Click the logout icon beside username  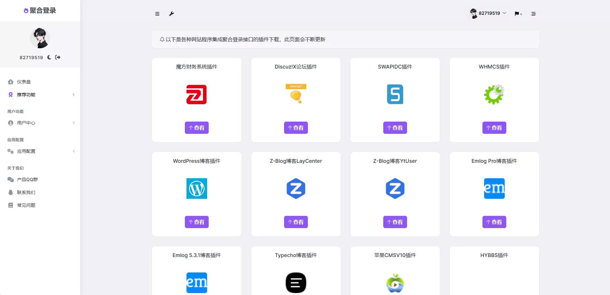(58, 57)
